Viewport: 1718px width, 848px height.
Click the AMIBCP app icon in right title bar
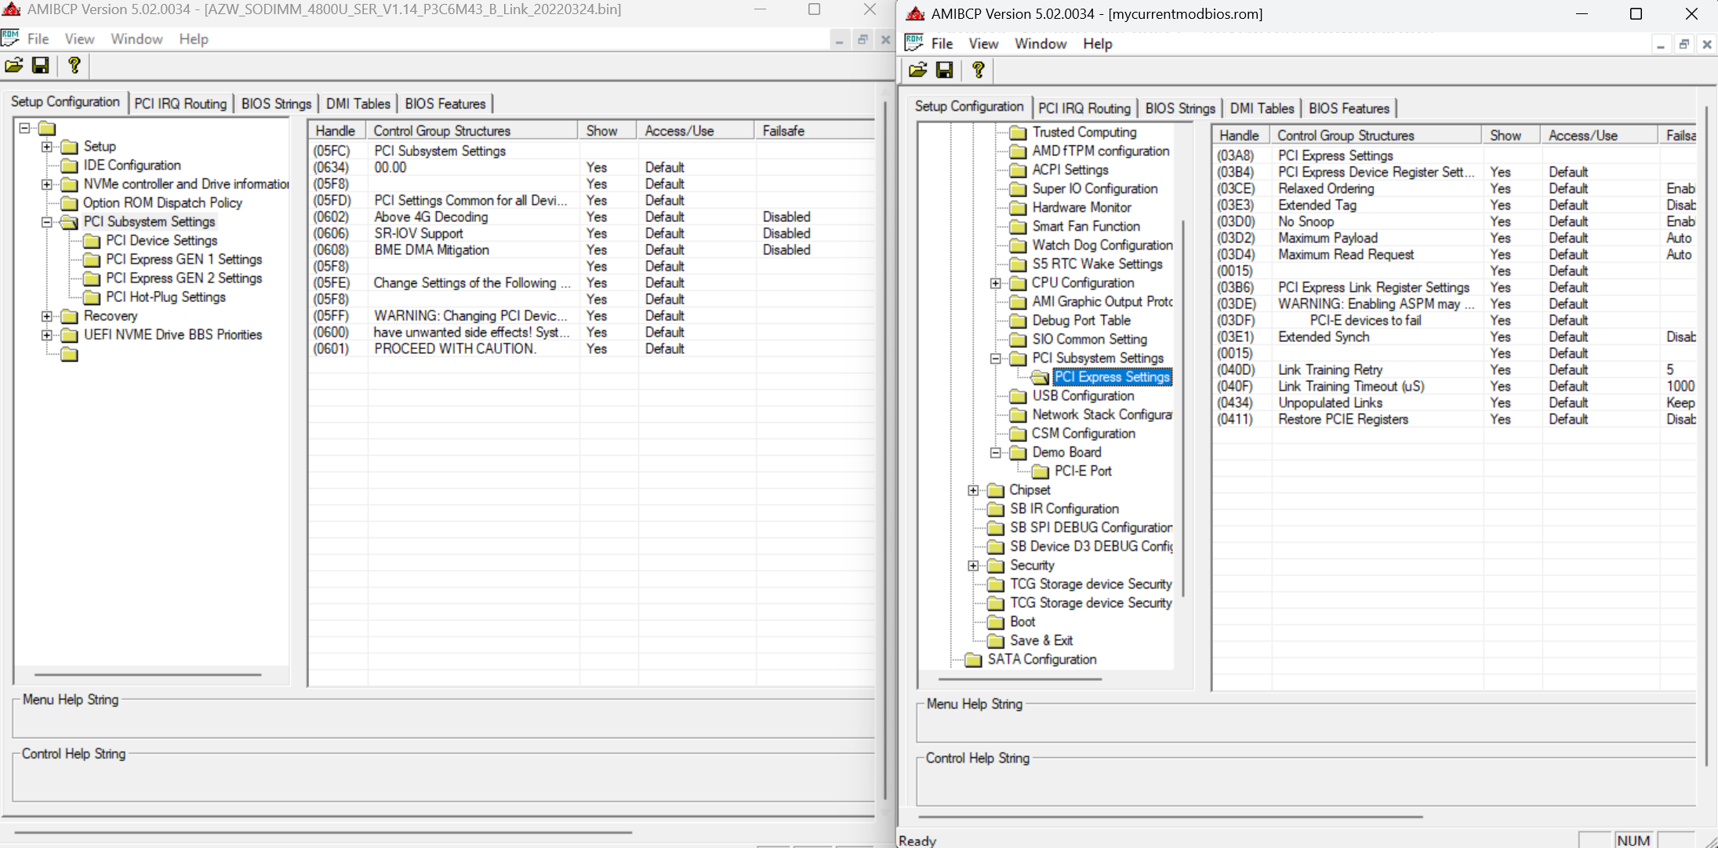click(915, 14)
